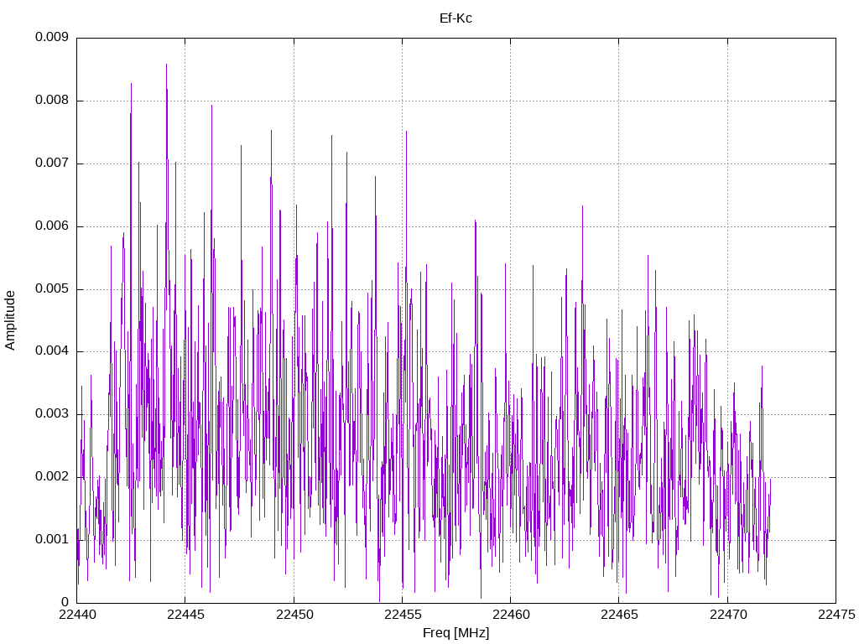The width and height of the screenshot is (859, 644).
Task: Click y-axis tick label "0.008"
Action: point(52,100)
